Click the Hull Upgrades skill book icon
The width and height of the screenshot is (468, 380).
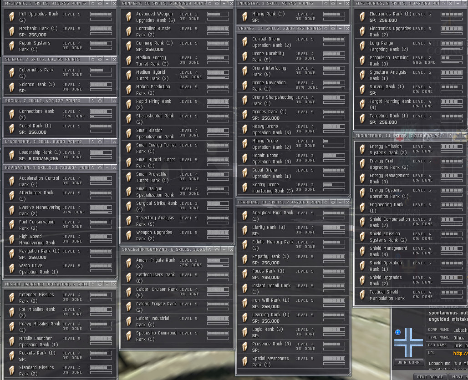coord(12,17)
